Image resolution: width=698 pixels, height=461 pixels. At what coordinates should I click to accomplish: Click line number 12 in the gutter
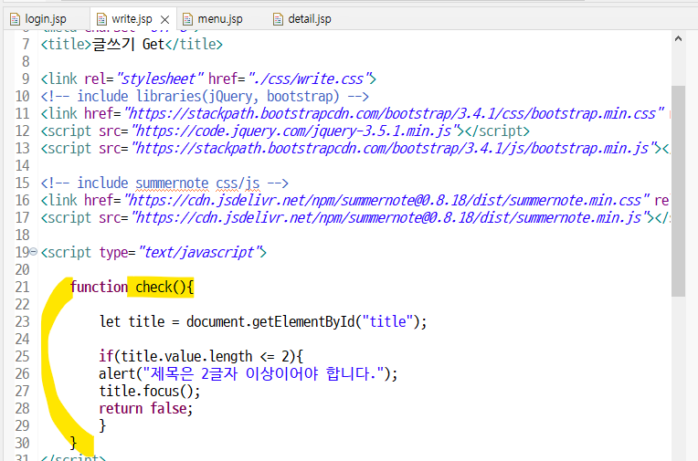(x=22, y=131)
